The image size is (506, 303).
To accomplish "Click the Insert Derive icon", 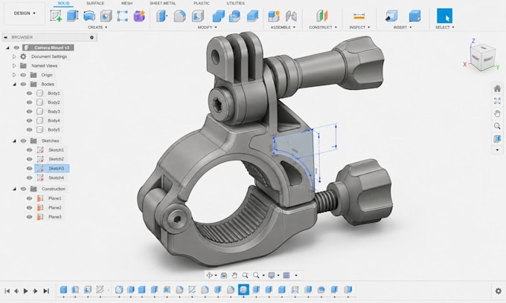I will tap(391, 16).
